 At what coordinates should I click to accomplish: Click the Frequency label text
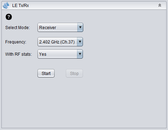[x=16, y=42]
